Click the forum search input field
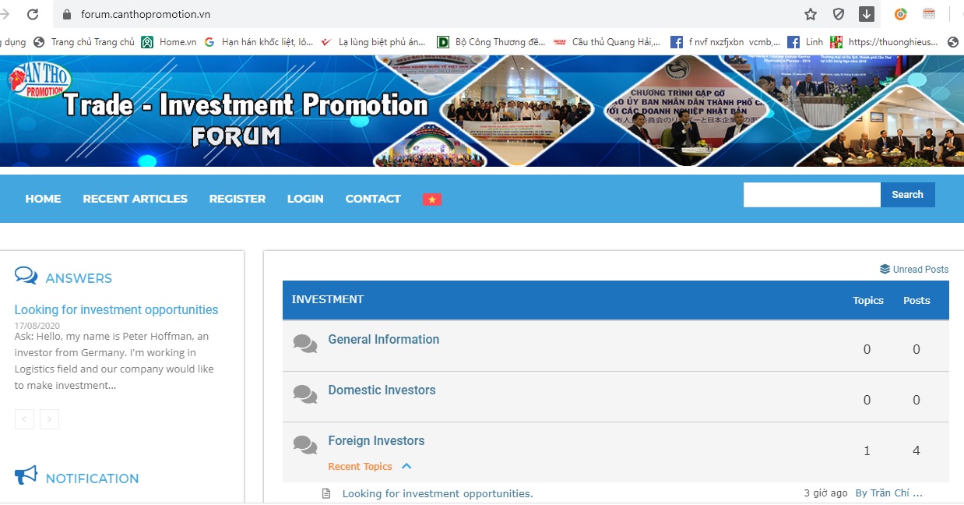 point(811,195)
